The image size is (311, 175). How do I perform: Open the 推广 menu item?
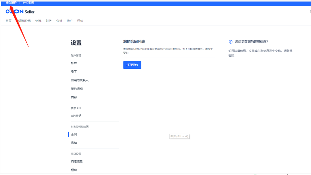coord(69,20)
